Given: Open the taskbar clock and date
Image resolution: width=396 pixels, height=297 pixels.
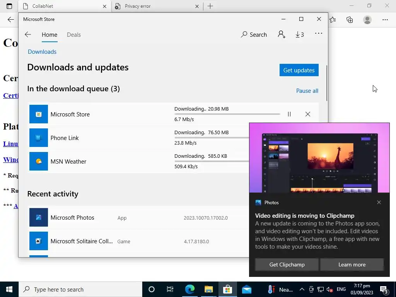Looking at the screenshot, I should click(362, 289).
